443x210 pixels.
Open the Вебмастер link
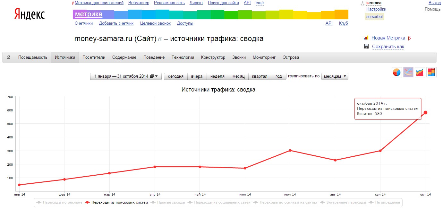(x=139, y=3)
